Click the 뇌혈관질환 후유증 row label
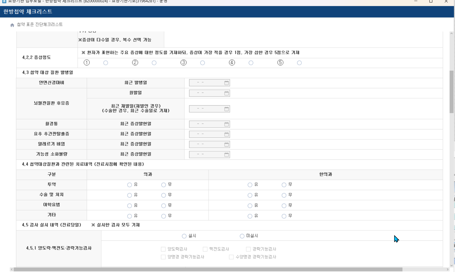Viewport: 455px width, 272px height. pos(52,103)
